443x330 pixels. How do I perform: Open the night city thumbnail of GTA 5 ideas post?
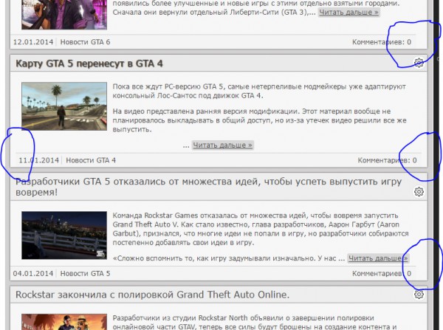tap(64, 236)
